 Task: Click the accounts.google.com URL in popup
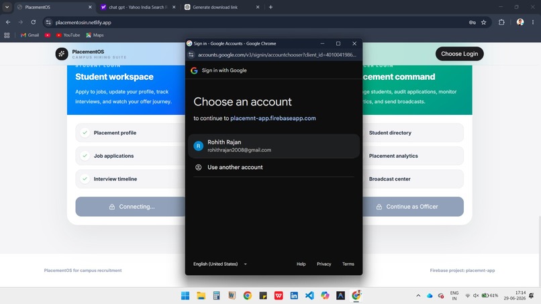(277, 55)
